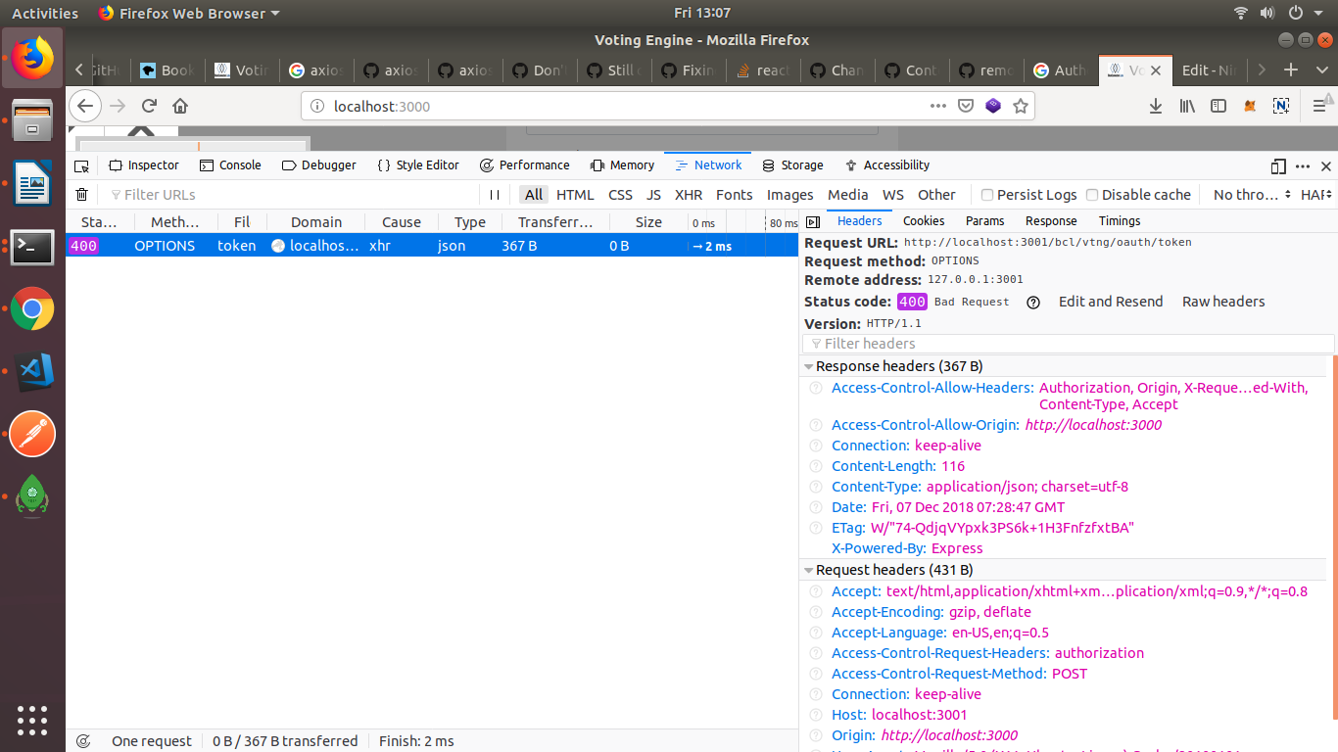This screenshot has width=1338, height=752.
Task: Filter requests by CSS type
Action: click(620, 195)
